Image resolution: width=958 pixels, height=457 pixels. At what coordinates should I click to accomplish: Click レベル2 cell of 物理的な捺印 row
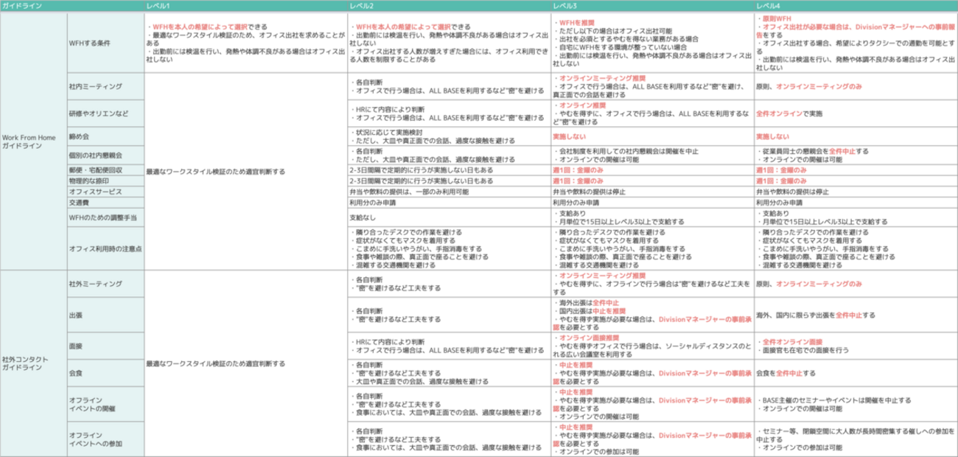450,180
